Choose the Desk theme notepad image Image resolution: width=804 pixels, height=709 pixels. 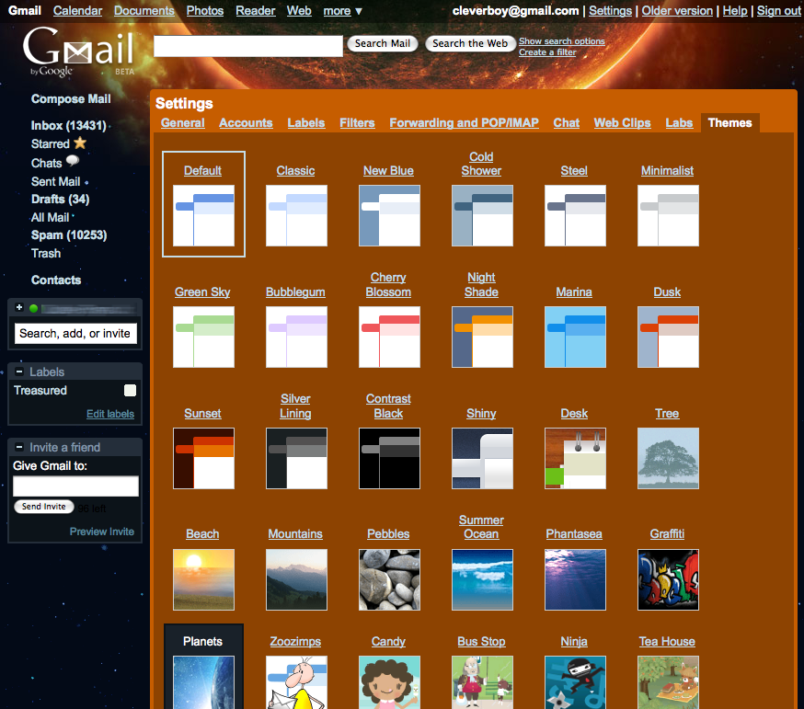575,458
